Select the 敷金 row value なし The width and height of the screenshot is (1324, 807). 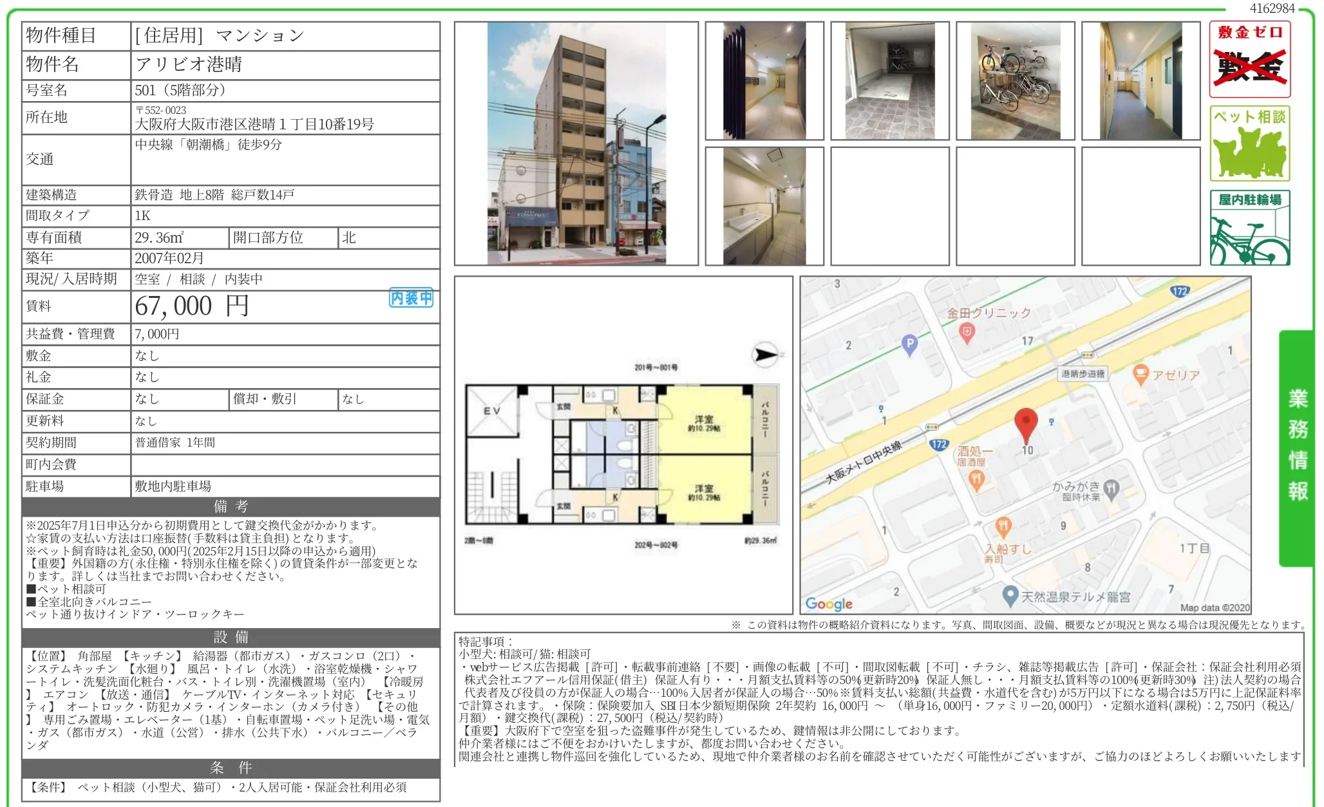point(147,356)
